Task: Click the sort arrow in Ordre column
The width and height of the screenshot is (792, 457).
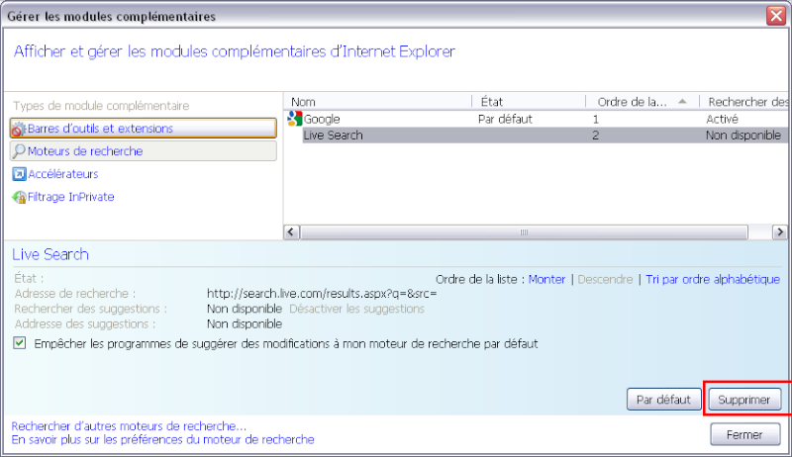Action: click(682, 101)
